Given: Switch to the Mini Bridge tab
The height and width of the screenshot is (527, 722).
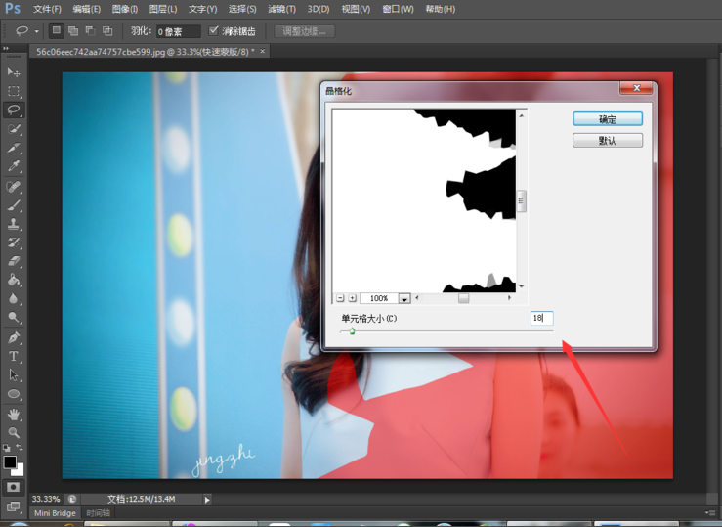Looking at the screenshot, I should 55,513.
